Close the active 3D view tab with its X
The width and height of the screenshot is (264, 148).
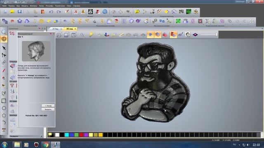(x=75, y=29)
